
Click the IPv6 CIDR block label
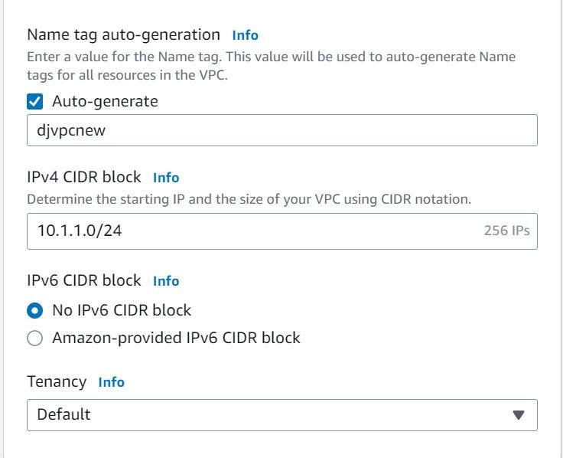(84, 280)
